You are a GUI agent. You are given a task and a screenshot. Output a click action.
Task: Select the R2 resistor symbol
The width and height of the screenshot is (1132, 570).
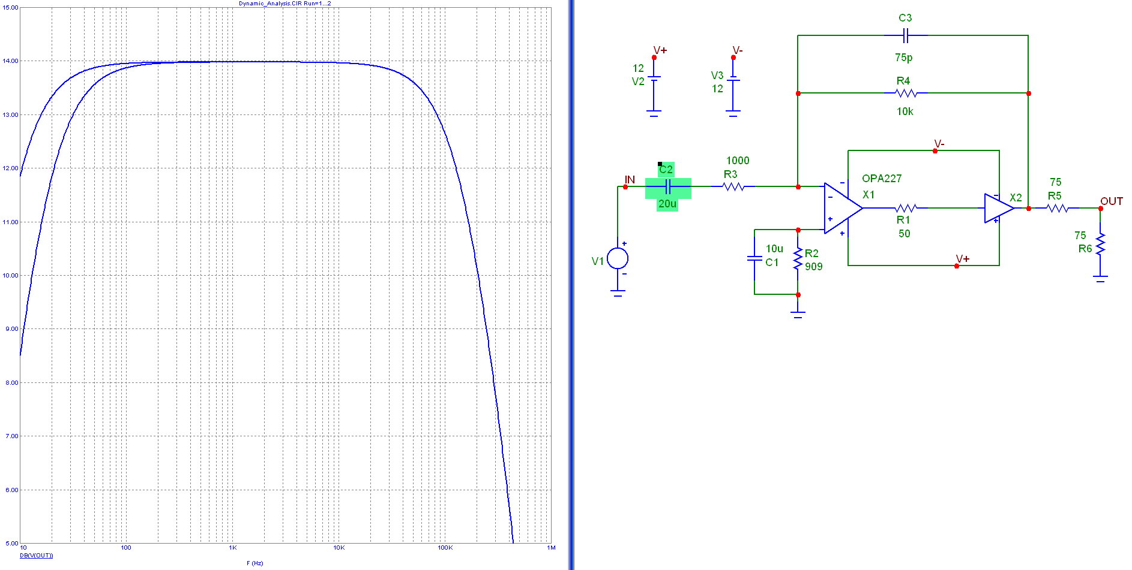click(798, 258)
